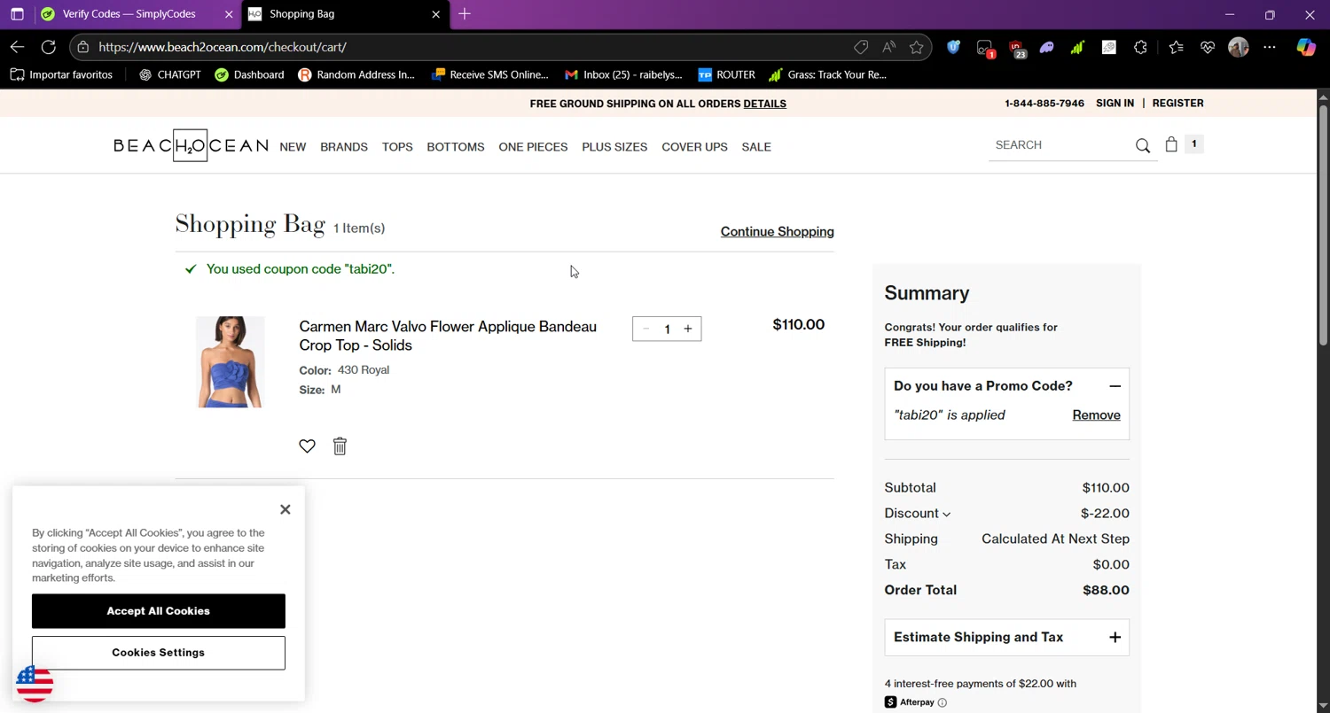Screen dimensions: 1330x713
Task: Click REGISTER link
Action: (1177, 103)
